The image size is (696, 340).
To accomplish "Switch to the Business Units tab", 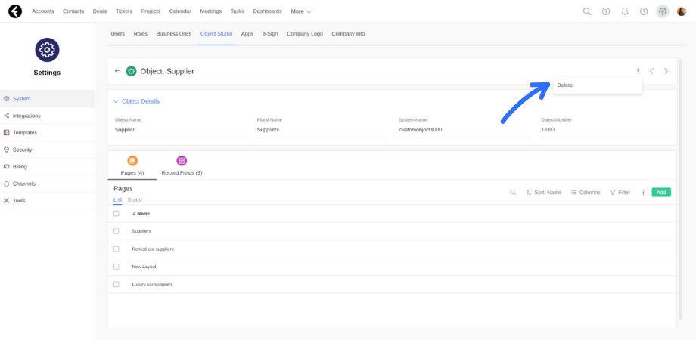I will 173,34.
